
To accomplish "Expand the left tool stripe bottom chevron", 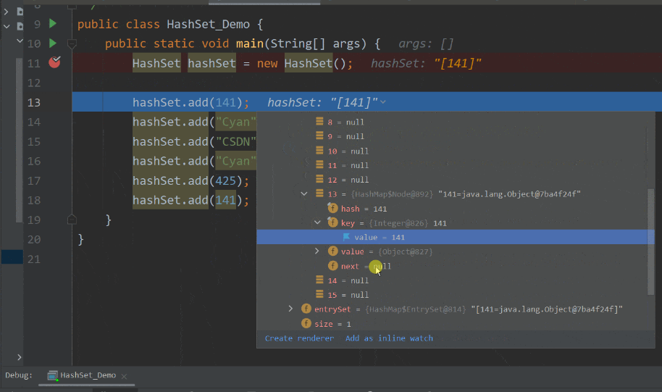I will pos(19,357).
